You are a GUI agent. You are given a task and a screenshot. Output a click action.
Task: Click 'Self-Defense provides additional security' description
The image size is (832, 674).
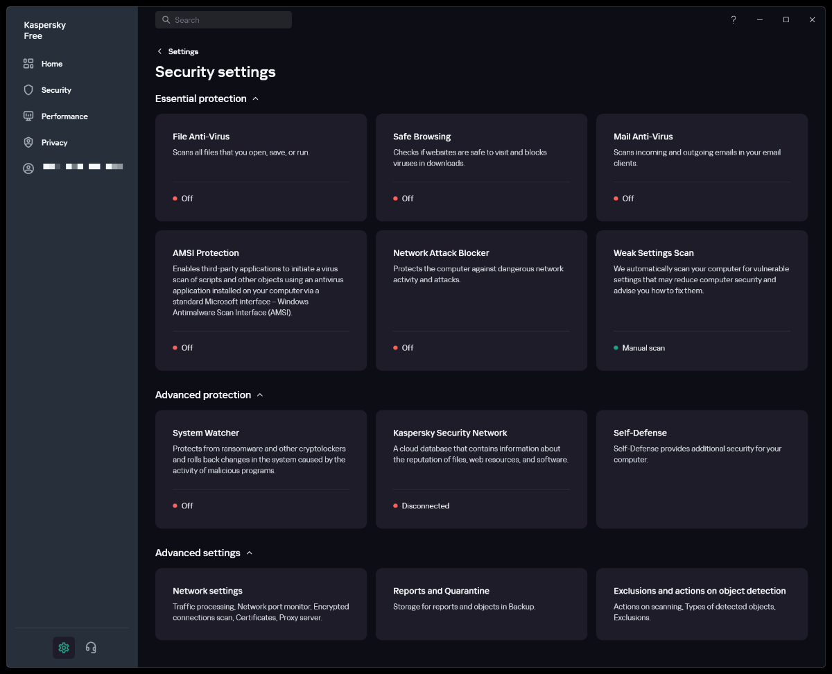click(697, 454)
